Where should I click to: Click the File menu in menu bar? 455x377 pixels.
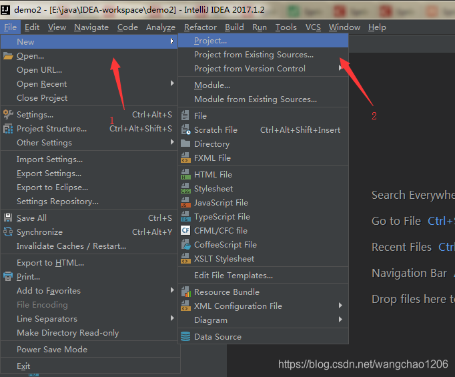click(10, 27)
